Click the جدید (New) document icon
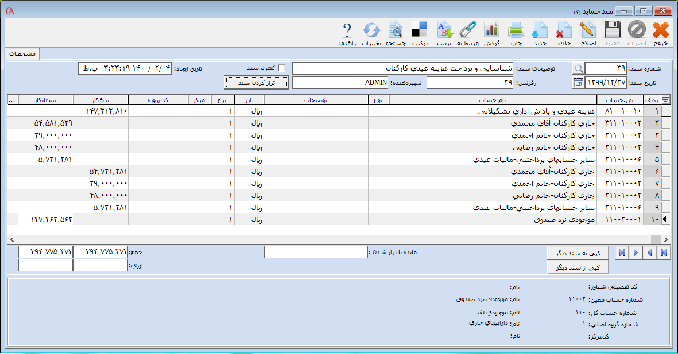Screen dimensions: 678x354 (x=540, y=33)
